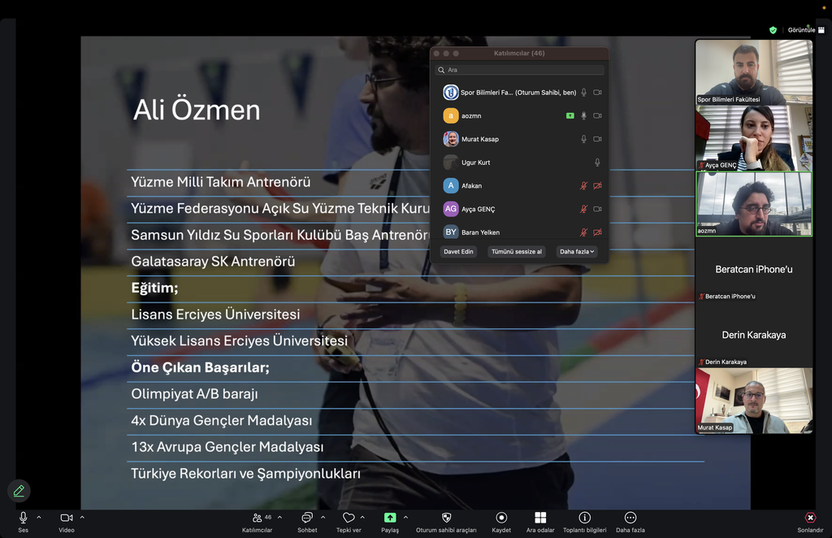Open Daha fazla dropdown in Katılımcılar panel
This screenshot has width=832, height=538.
(577, 252)
